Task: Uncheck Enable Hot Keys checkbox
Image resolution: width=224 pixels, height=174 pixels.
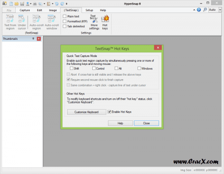Action: (x=109, y=112)
